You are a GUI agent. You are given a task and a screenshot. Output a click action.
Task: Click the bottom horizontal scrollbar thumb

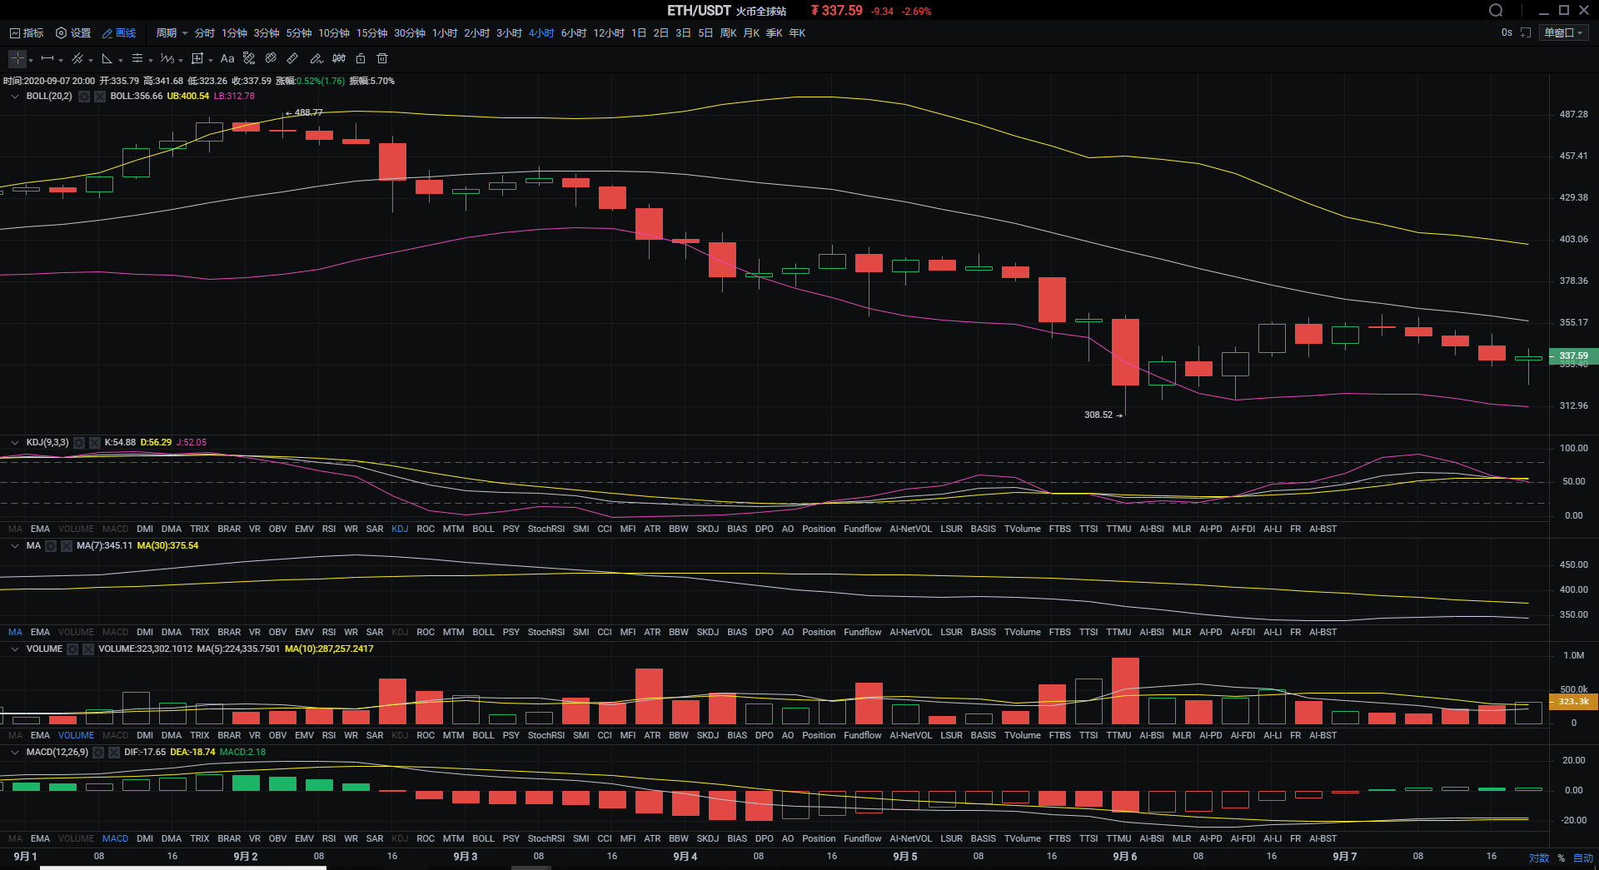point(183,868)
